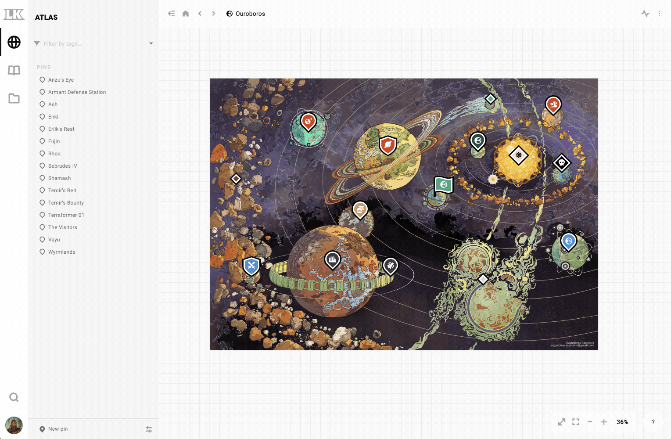Open the Ouroboros map title
Viewport: 671px width, 439px height.
(x=246, y=14)
